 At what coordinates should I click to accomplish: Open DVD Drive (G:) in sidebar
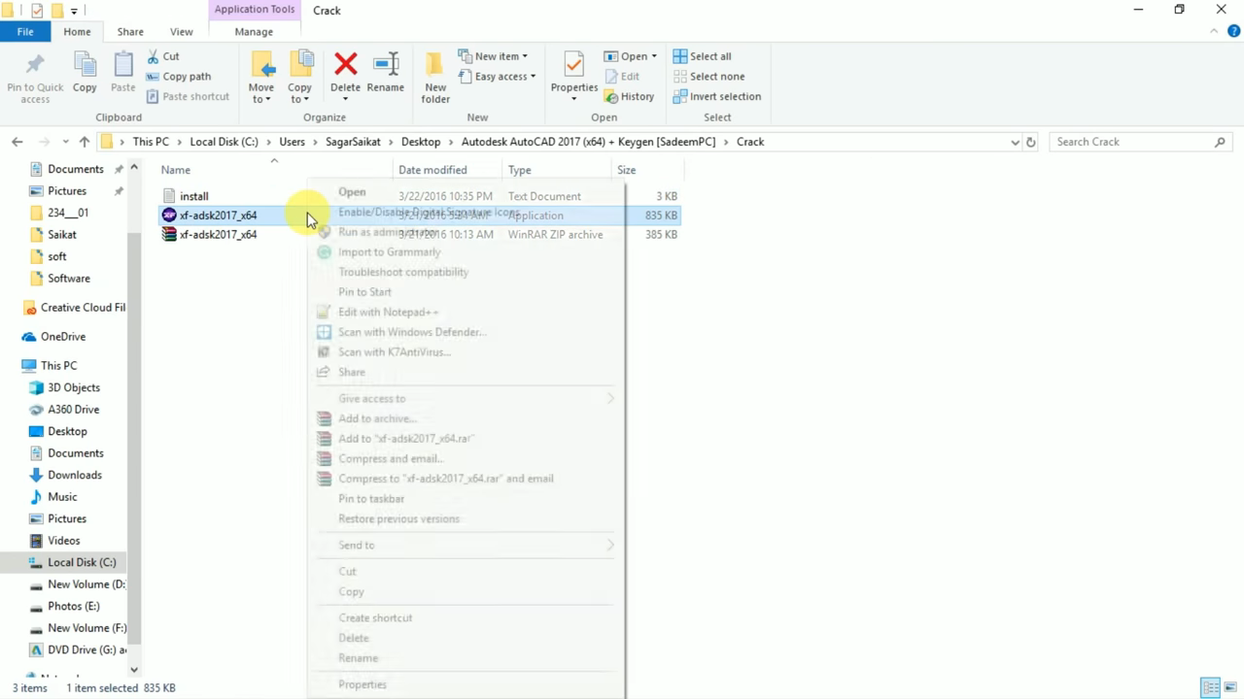coord(86,649)
